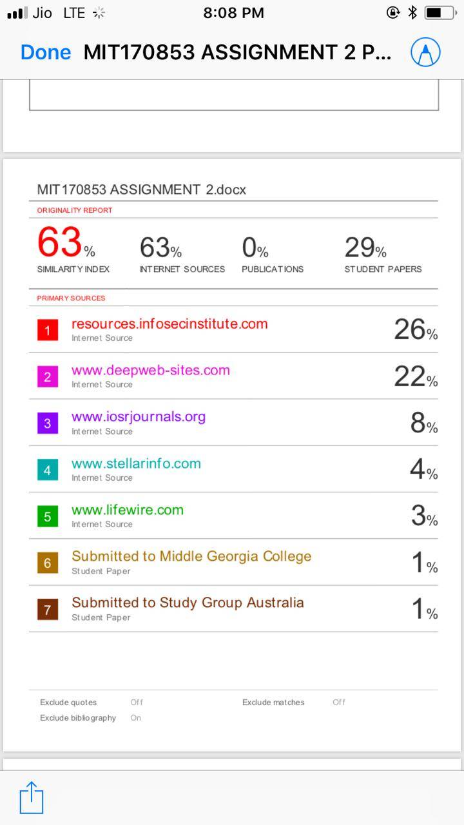Tap the battery indicator in status bar
The height and width of the screenshot is (825, 464).
coord(440,12)
